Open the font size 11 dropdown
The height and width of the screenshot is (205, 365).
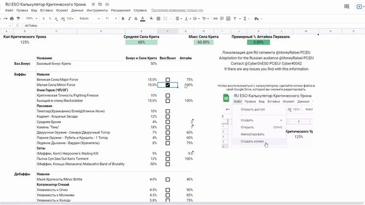click(111, 19)
